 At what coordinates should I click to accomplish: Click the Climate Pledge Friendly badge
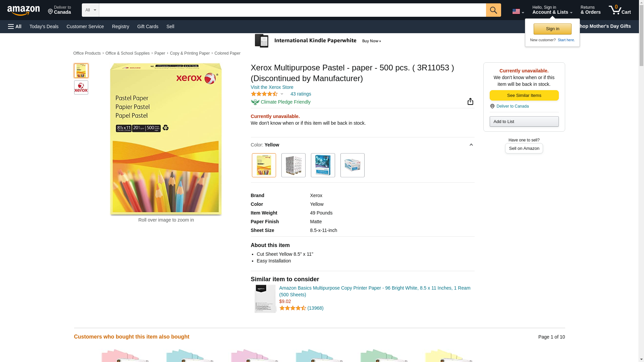(x=281, y=102)
